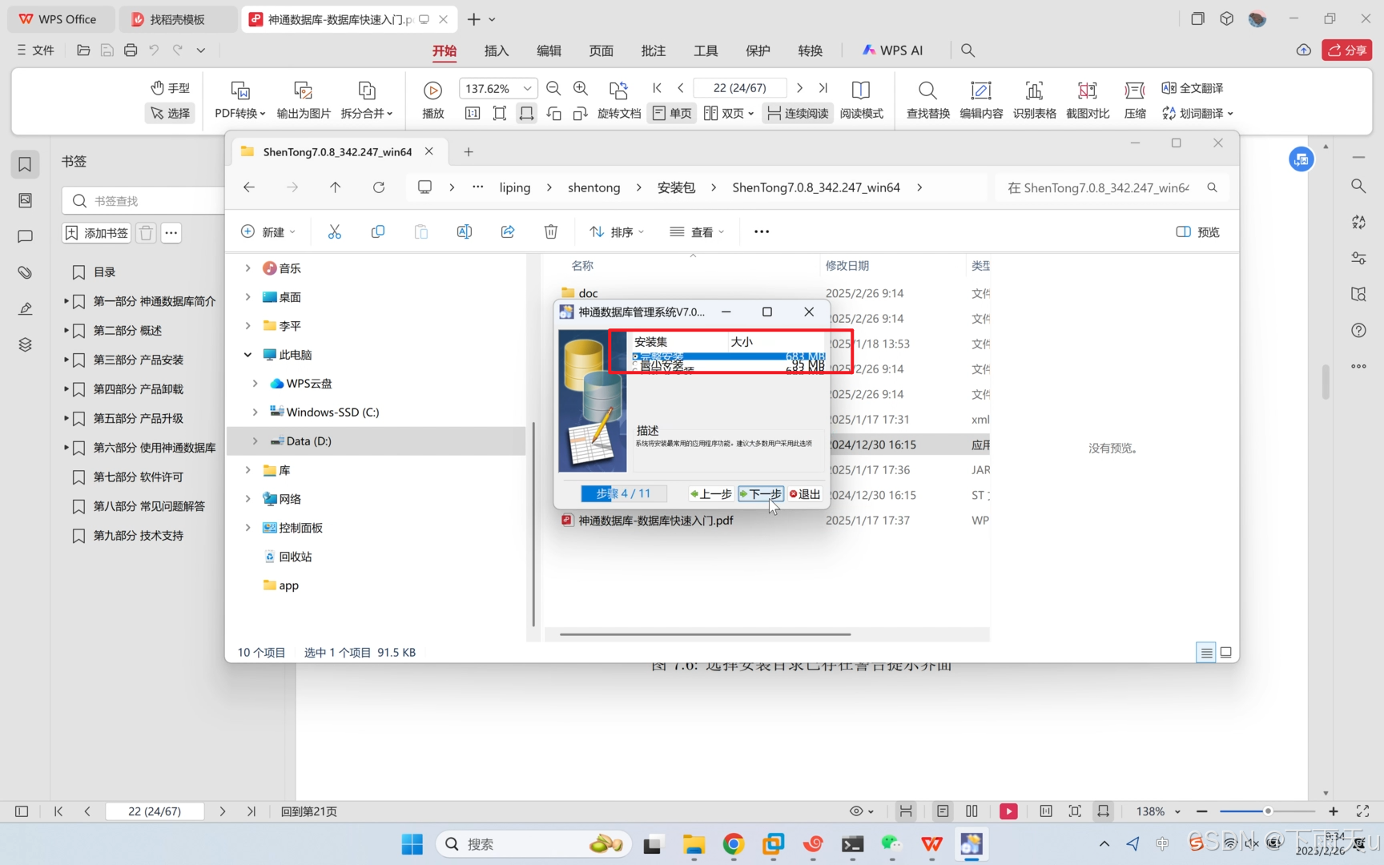1384x865 pixels.
Task: Open the 查看 view dropdown
Action: click(698, 231)
